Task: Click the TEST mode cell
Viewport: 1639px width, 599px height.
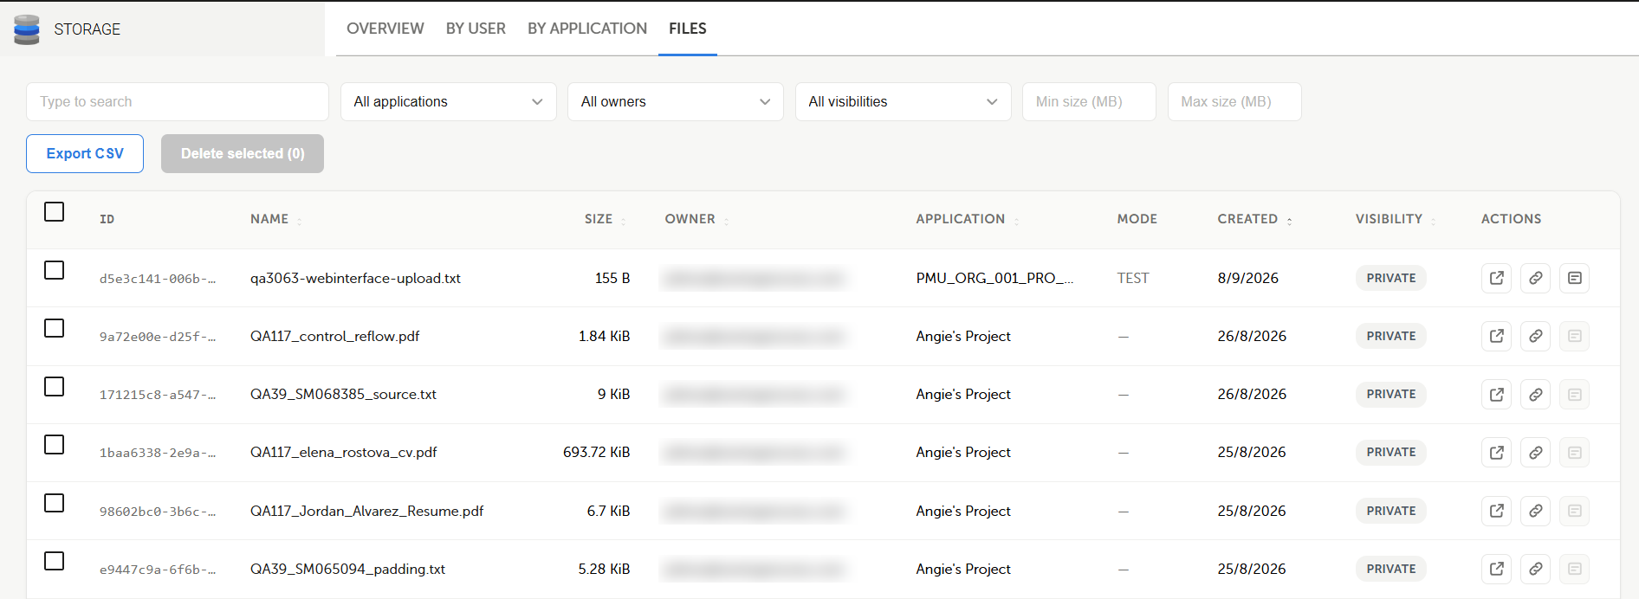Action: 1133,278
